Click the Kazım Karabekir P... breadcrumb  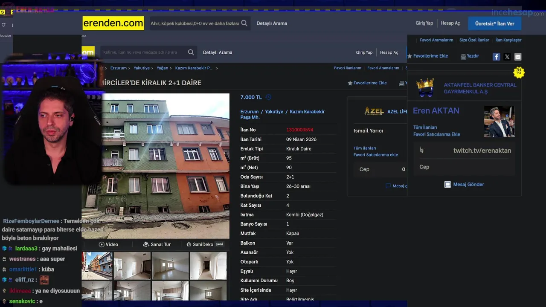click(x=194, y=68)
